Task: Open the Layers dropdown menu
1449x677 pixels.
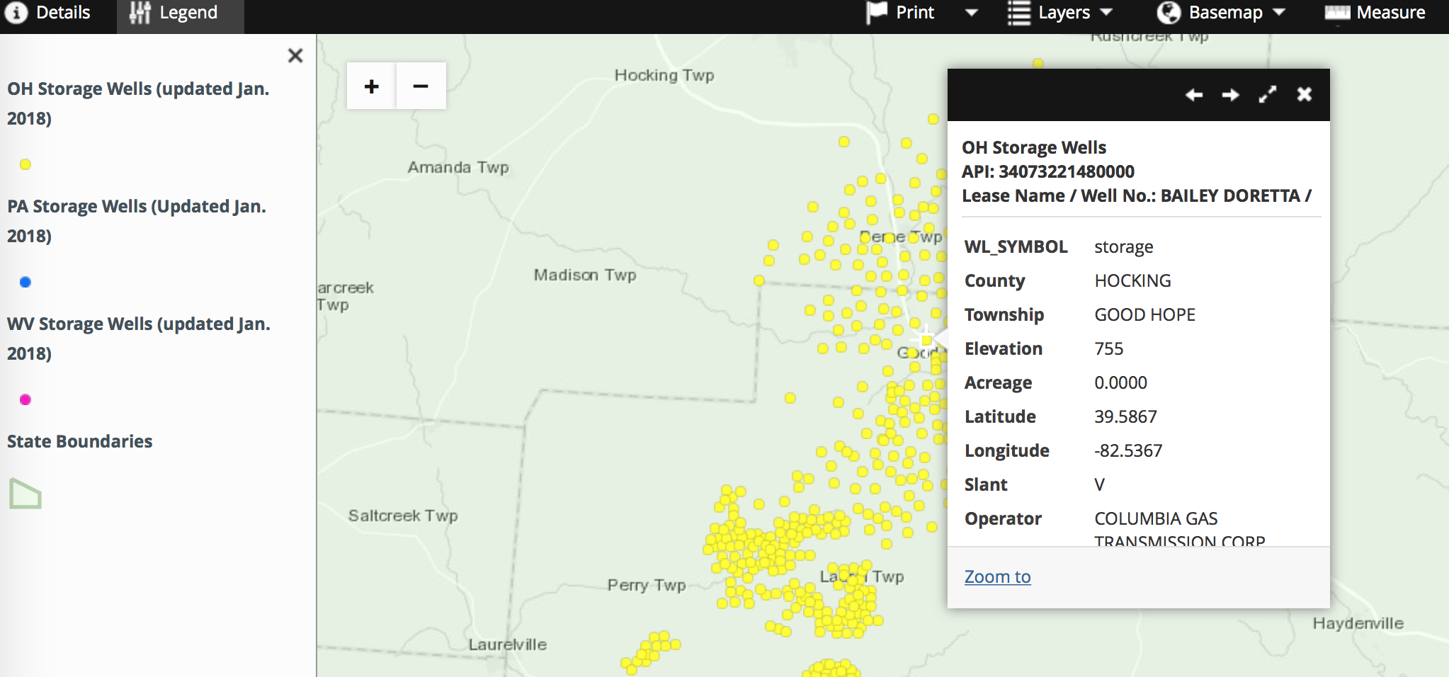Action: [1060, 13]
